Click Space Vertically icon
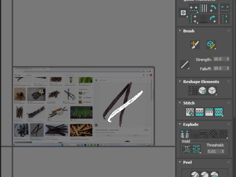This screenshot has width=236, height=177. pyautogui.click(x=225, y=19)
